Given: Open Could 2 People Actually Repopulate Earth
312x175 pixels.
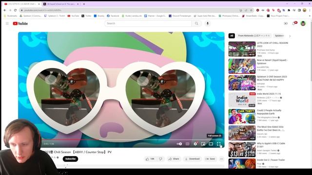Looking at the screenshot, I should (269, 112).
